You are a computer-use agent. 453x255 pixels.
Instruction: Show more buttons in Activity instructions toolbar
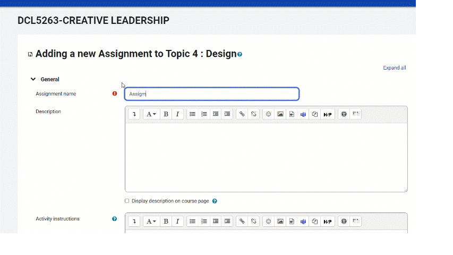point(134,221)
